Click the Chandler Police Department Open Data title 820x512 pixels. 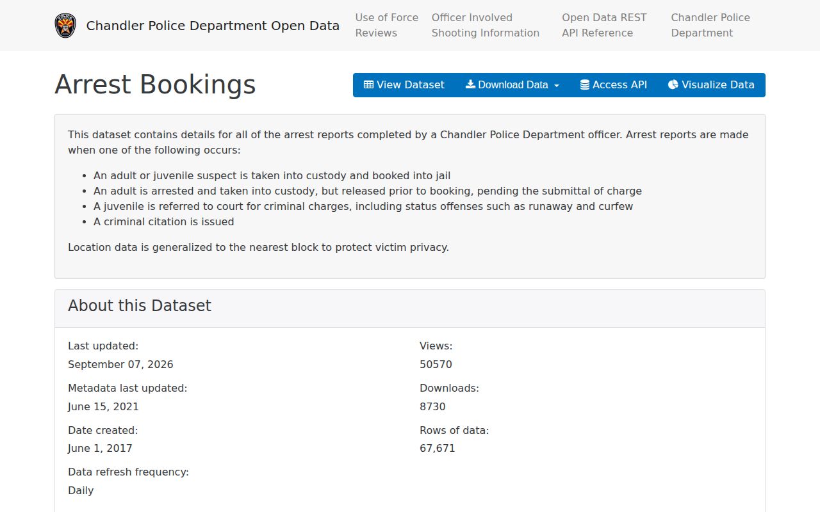click(213, 26)
